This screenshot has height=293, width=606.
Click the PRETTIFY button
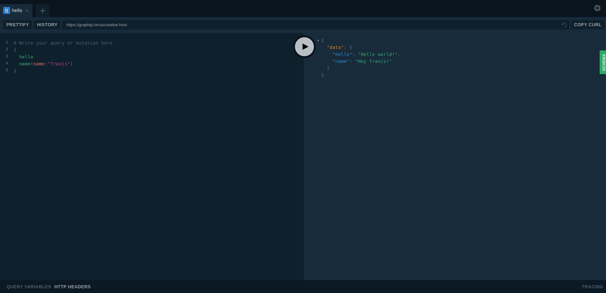(x=17, y=25)
